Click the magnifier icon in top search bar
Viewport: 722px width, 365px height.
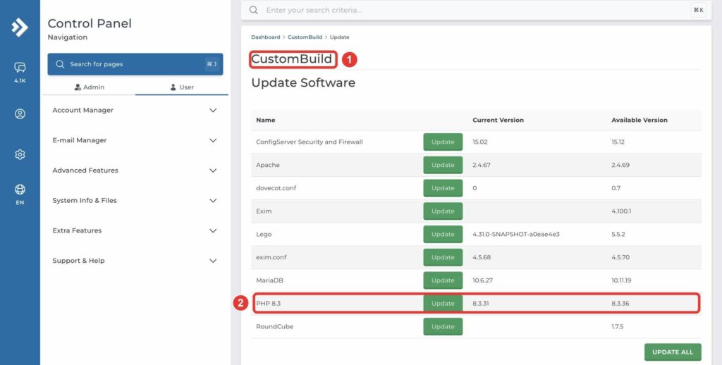pos(253,10)
